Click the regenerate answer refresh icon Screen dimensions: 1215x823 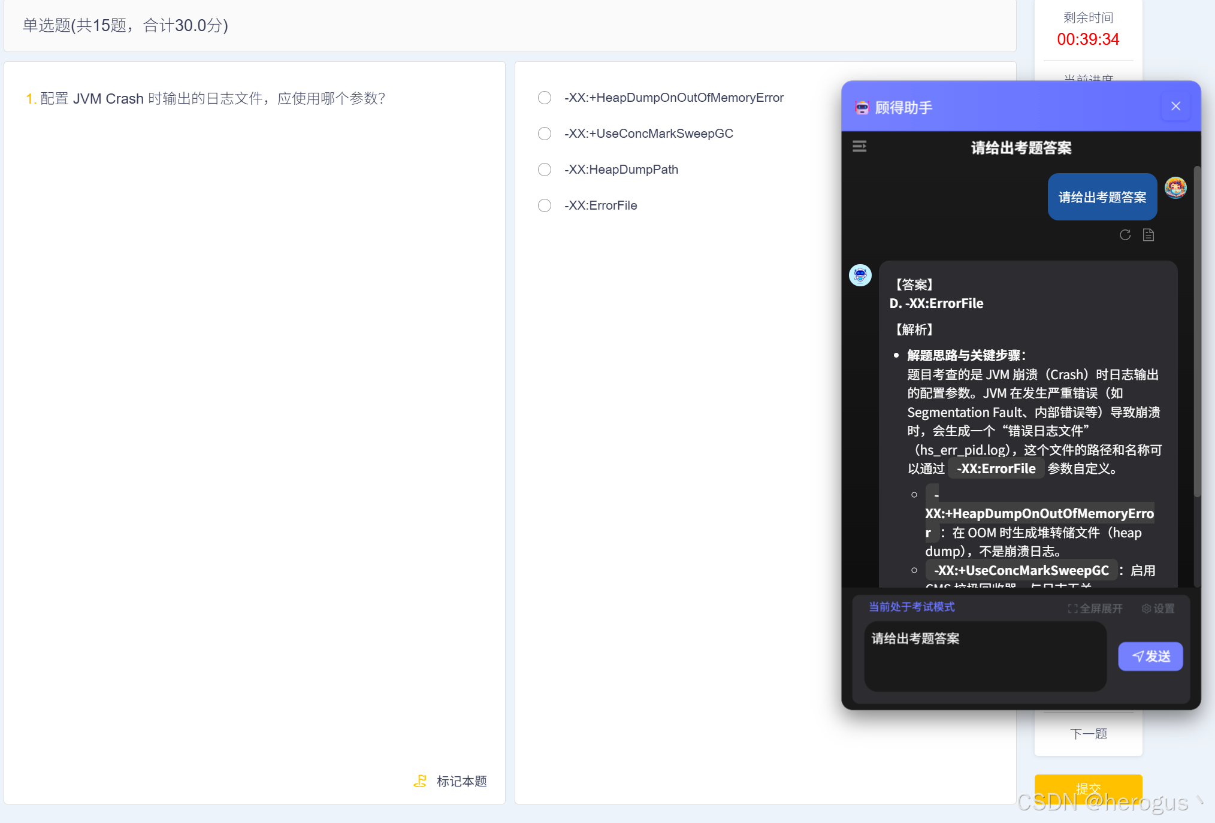[1125, 235]
